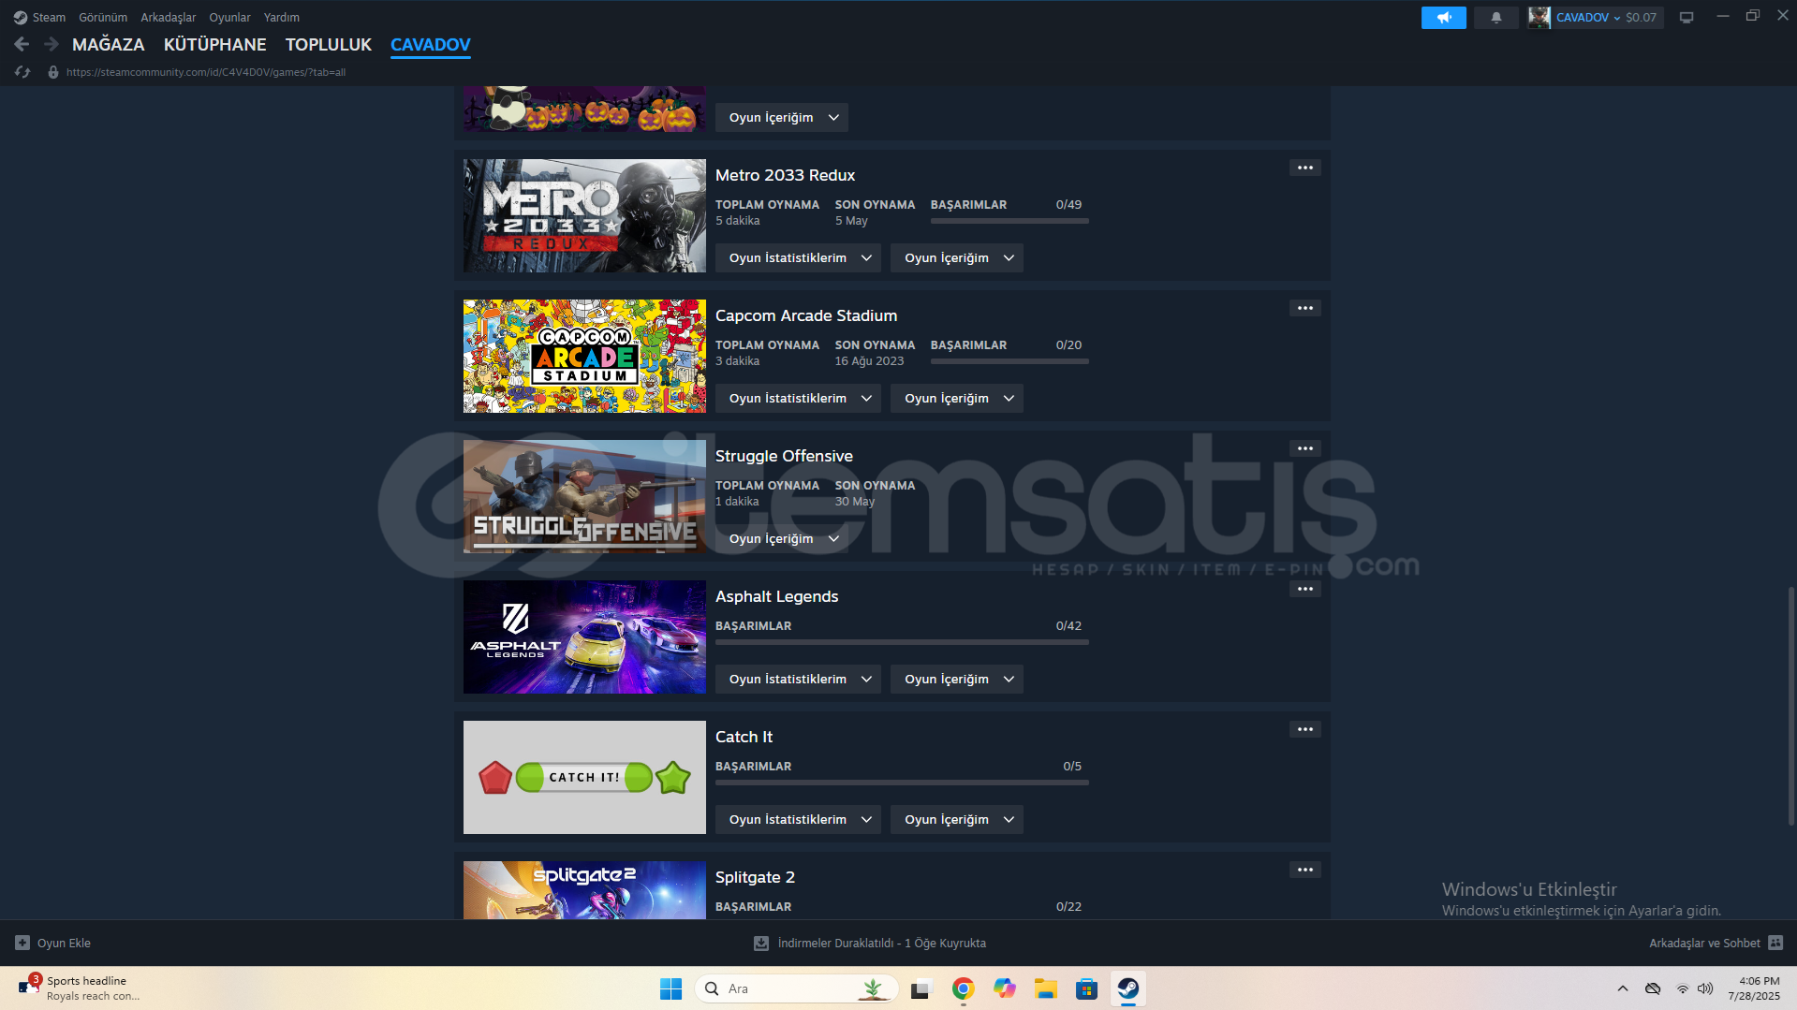The image size is (1797, 1010).
Task: Expand Oyun İçeriğim for Metro 2033 Redux
Action: pyautogui.click(x=956, y=257)
